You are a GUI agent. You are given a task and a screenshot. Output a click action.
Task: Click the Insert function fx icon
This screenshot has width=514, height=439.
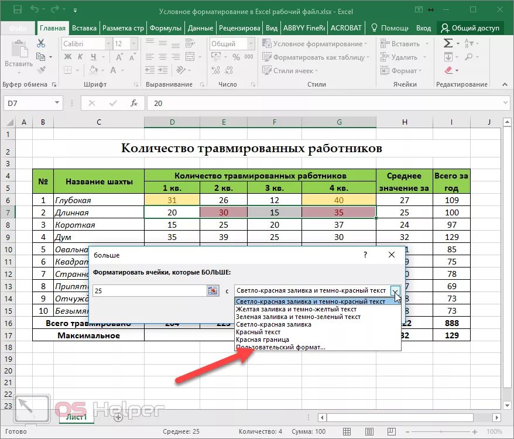pyautogui.click(x=133, y=103)
